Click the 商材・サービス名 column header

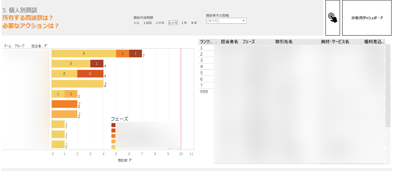[x=335, y=42]
